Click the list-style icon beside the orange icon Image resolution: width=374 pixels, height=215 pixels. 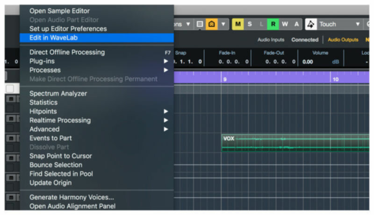[x=200, y=24]
